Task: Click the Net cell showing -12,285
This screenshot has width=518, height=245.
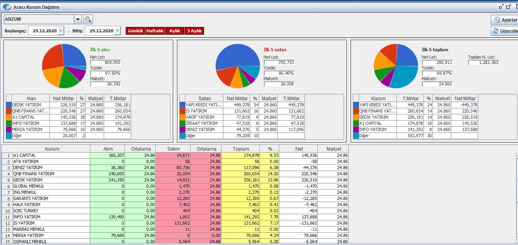Action: pos(299,198)
